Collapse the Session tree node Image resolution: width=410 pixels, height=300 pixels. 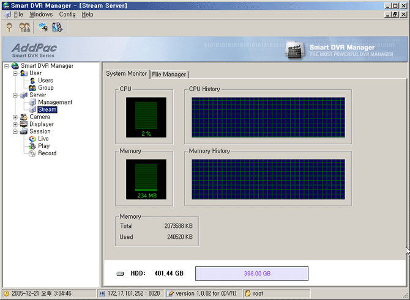point(15,131)
